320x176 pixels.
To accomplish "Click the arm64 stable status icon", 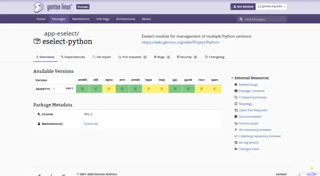I will tap(135, 89).
